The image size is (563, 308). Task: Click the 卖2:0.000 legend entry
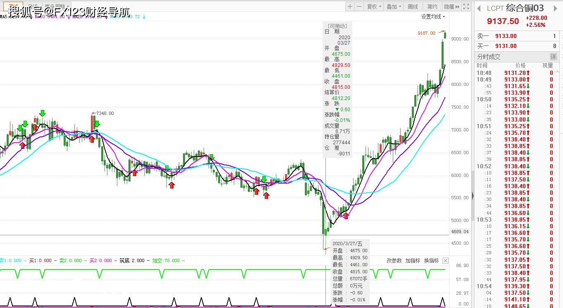click(70, 260)
